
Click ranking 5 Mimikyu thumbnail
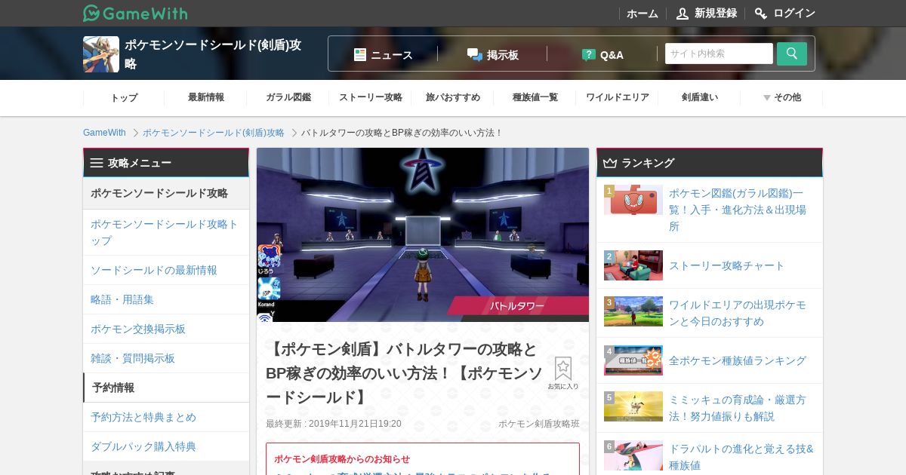click(x=633, y=406)
